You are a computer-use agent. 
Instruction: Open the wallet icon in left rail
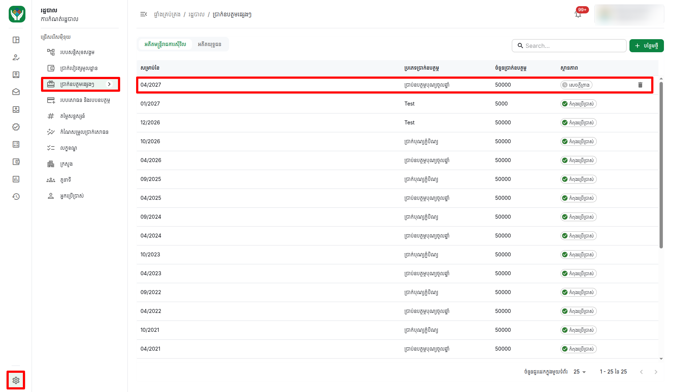point(16,162)
